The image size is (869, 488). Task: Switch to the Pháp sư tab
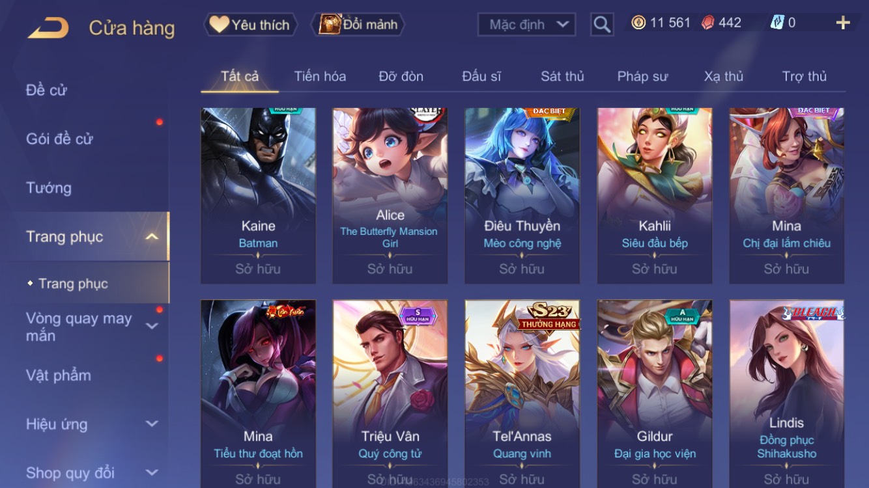click(x=642, y=76)
